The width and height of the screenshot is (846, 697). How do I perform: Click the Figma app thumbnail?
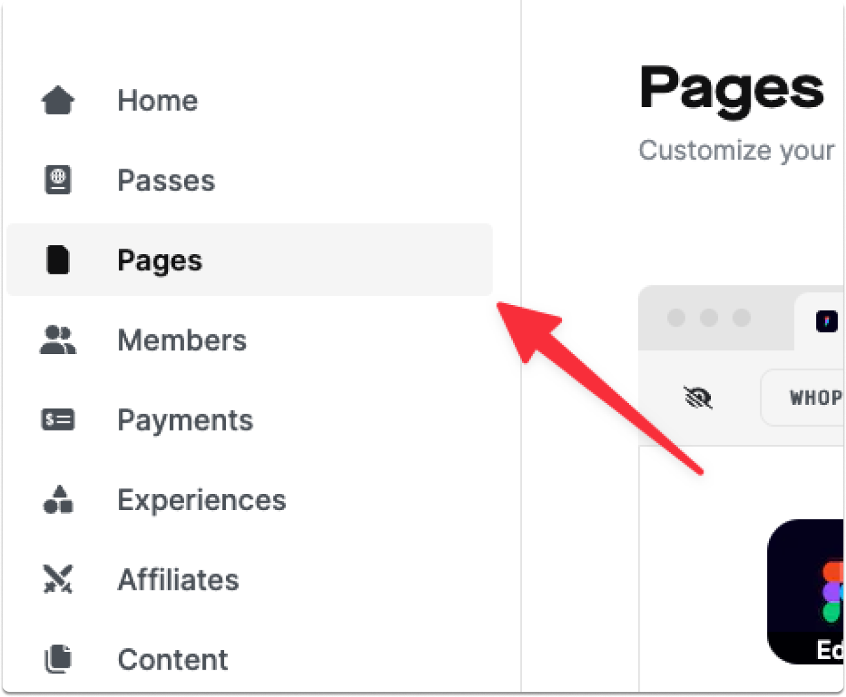(805, 592)
